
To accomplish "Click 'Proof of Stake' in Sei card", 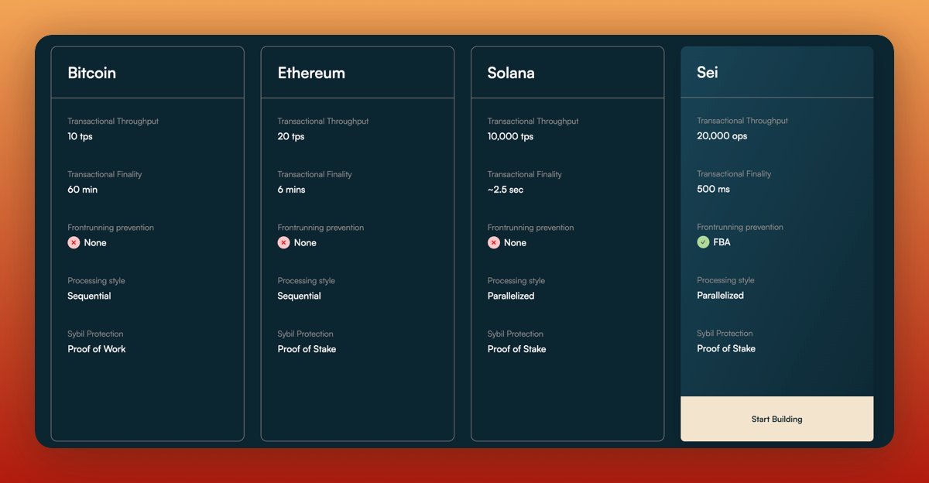I will 726,348.
